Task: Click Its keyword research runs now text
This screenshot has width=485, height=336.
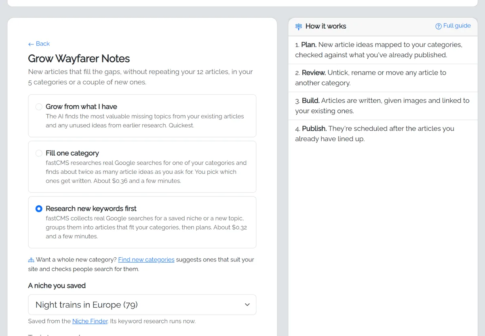Action: coord(152,321)
